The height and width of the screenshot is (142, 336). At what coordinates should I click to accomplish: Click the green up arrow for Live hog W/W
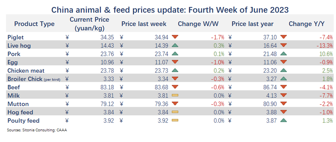tap(175, 45)
